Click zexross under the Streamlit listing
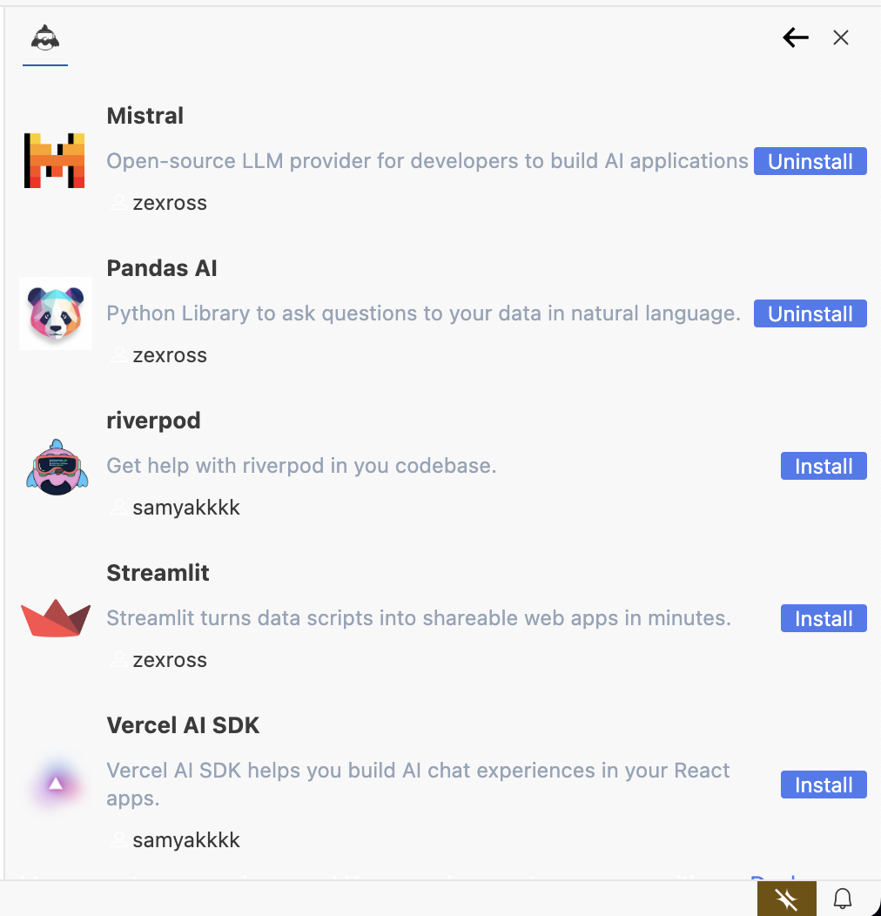The image size is (881, 916). tap(170, 660)
